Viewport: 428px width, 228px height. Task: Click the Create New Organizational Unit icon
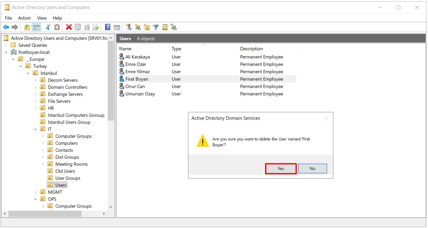pos(147,27)
